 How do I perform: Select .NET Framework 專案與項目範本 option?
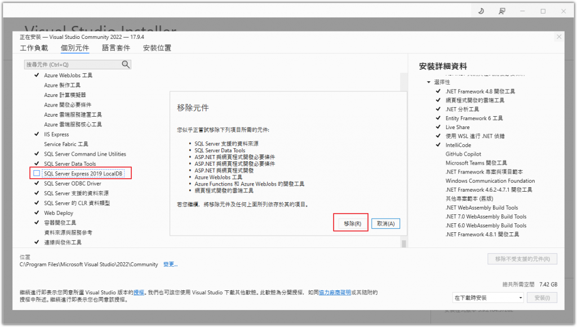point(484,172)
